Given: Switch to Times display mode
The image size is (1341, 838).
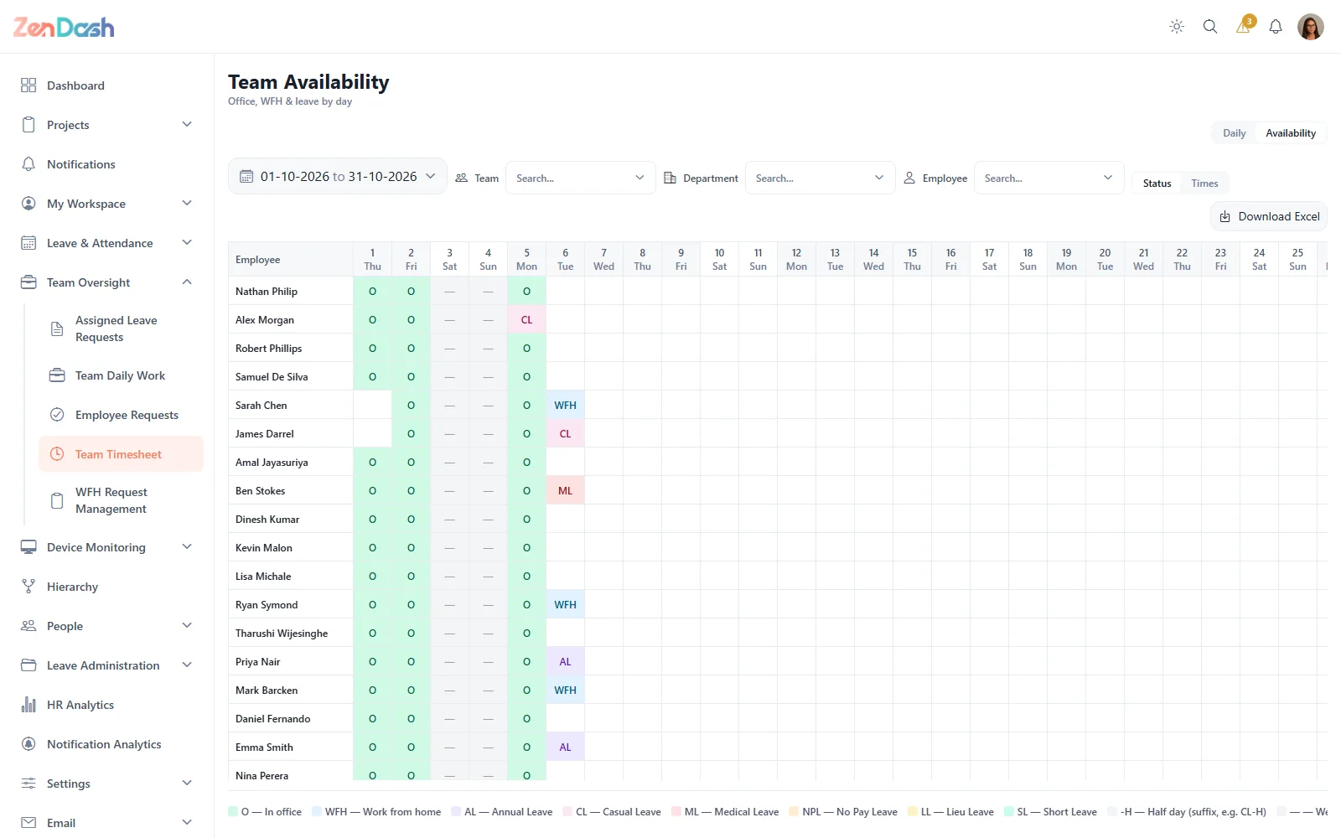Looking at the screenshot, I should [1204, 184].
